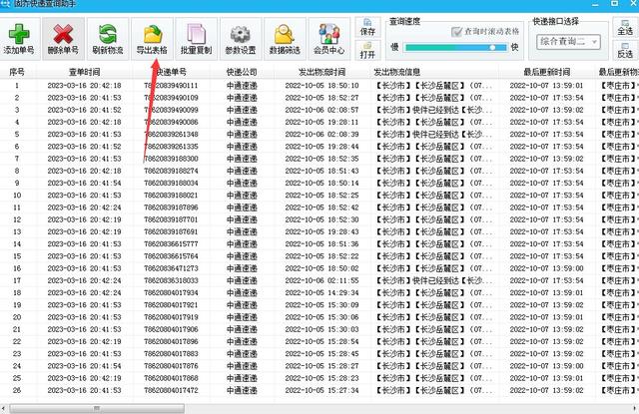Click dispatch time 2022-10-05 14:29:34
The width and height of the screenshot is (639, 414).
(x=321, y=293)
